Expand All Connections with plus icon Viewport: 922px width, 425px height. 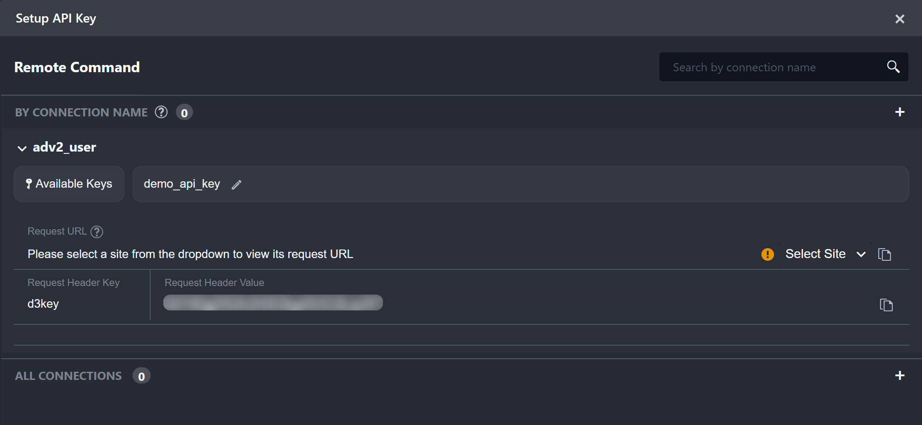[899, 375]
